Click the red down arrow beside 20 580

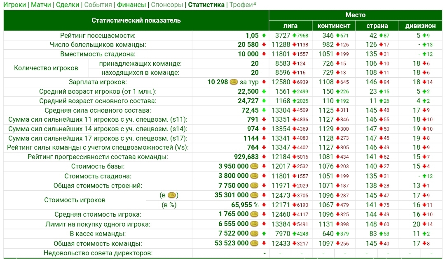[264, 45]
